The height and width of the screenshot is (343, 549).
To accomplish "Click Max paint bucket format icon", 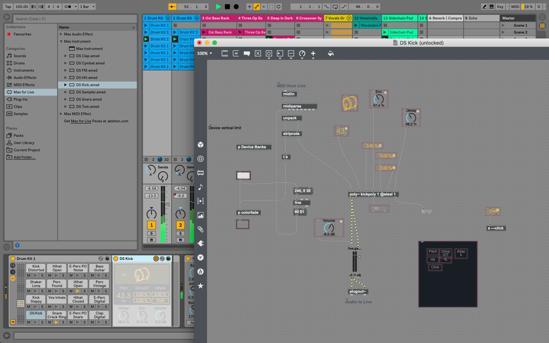I will [x=331, y=53].
